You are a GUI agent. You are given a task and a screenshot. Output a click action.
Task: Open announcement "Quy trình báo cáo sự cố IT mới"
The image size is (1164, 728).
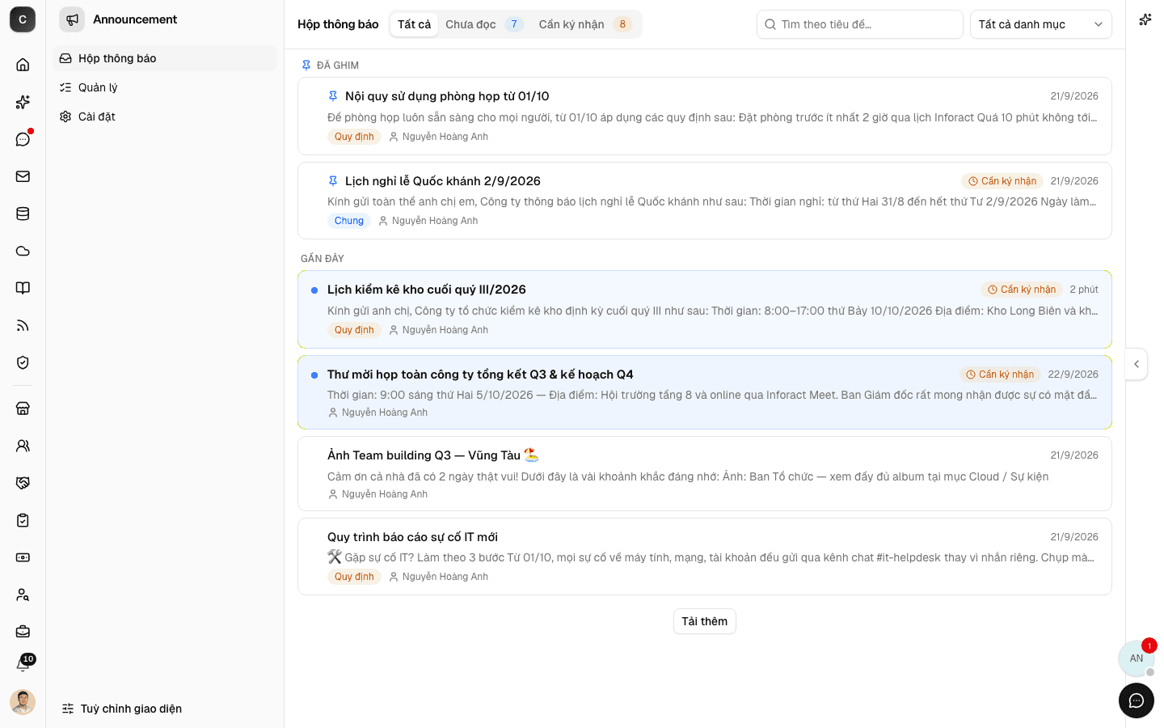[x=705, y=557]
